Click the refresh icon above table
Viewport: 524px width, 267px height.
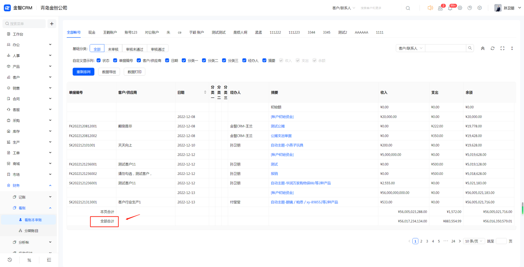click(492, 48)
